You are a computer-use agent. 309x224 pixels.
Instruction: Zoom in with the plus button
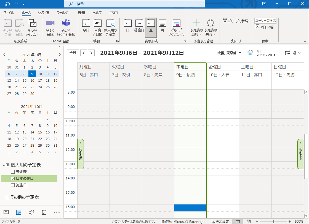[289, 222]
